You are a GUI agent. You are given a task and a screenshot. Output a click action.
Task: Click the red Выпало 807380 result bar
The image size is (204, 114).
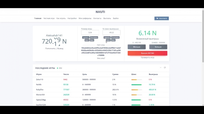click(147, 53)
